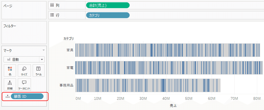Click the 70M axis tick label
This screenshot has height=110, width=264.
pyautogui.click(x=234, y=98)
